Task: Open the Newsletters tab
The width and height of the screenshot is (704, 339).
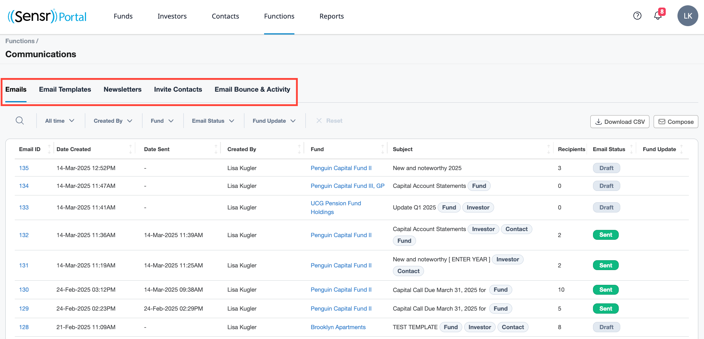Action: 122,90
